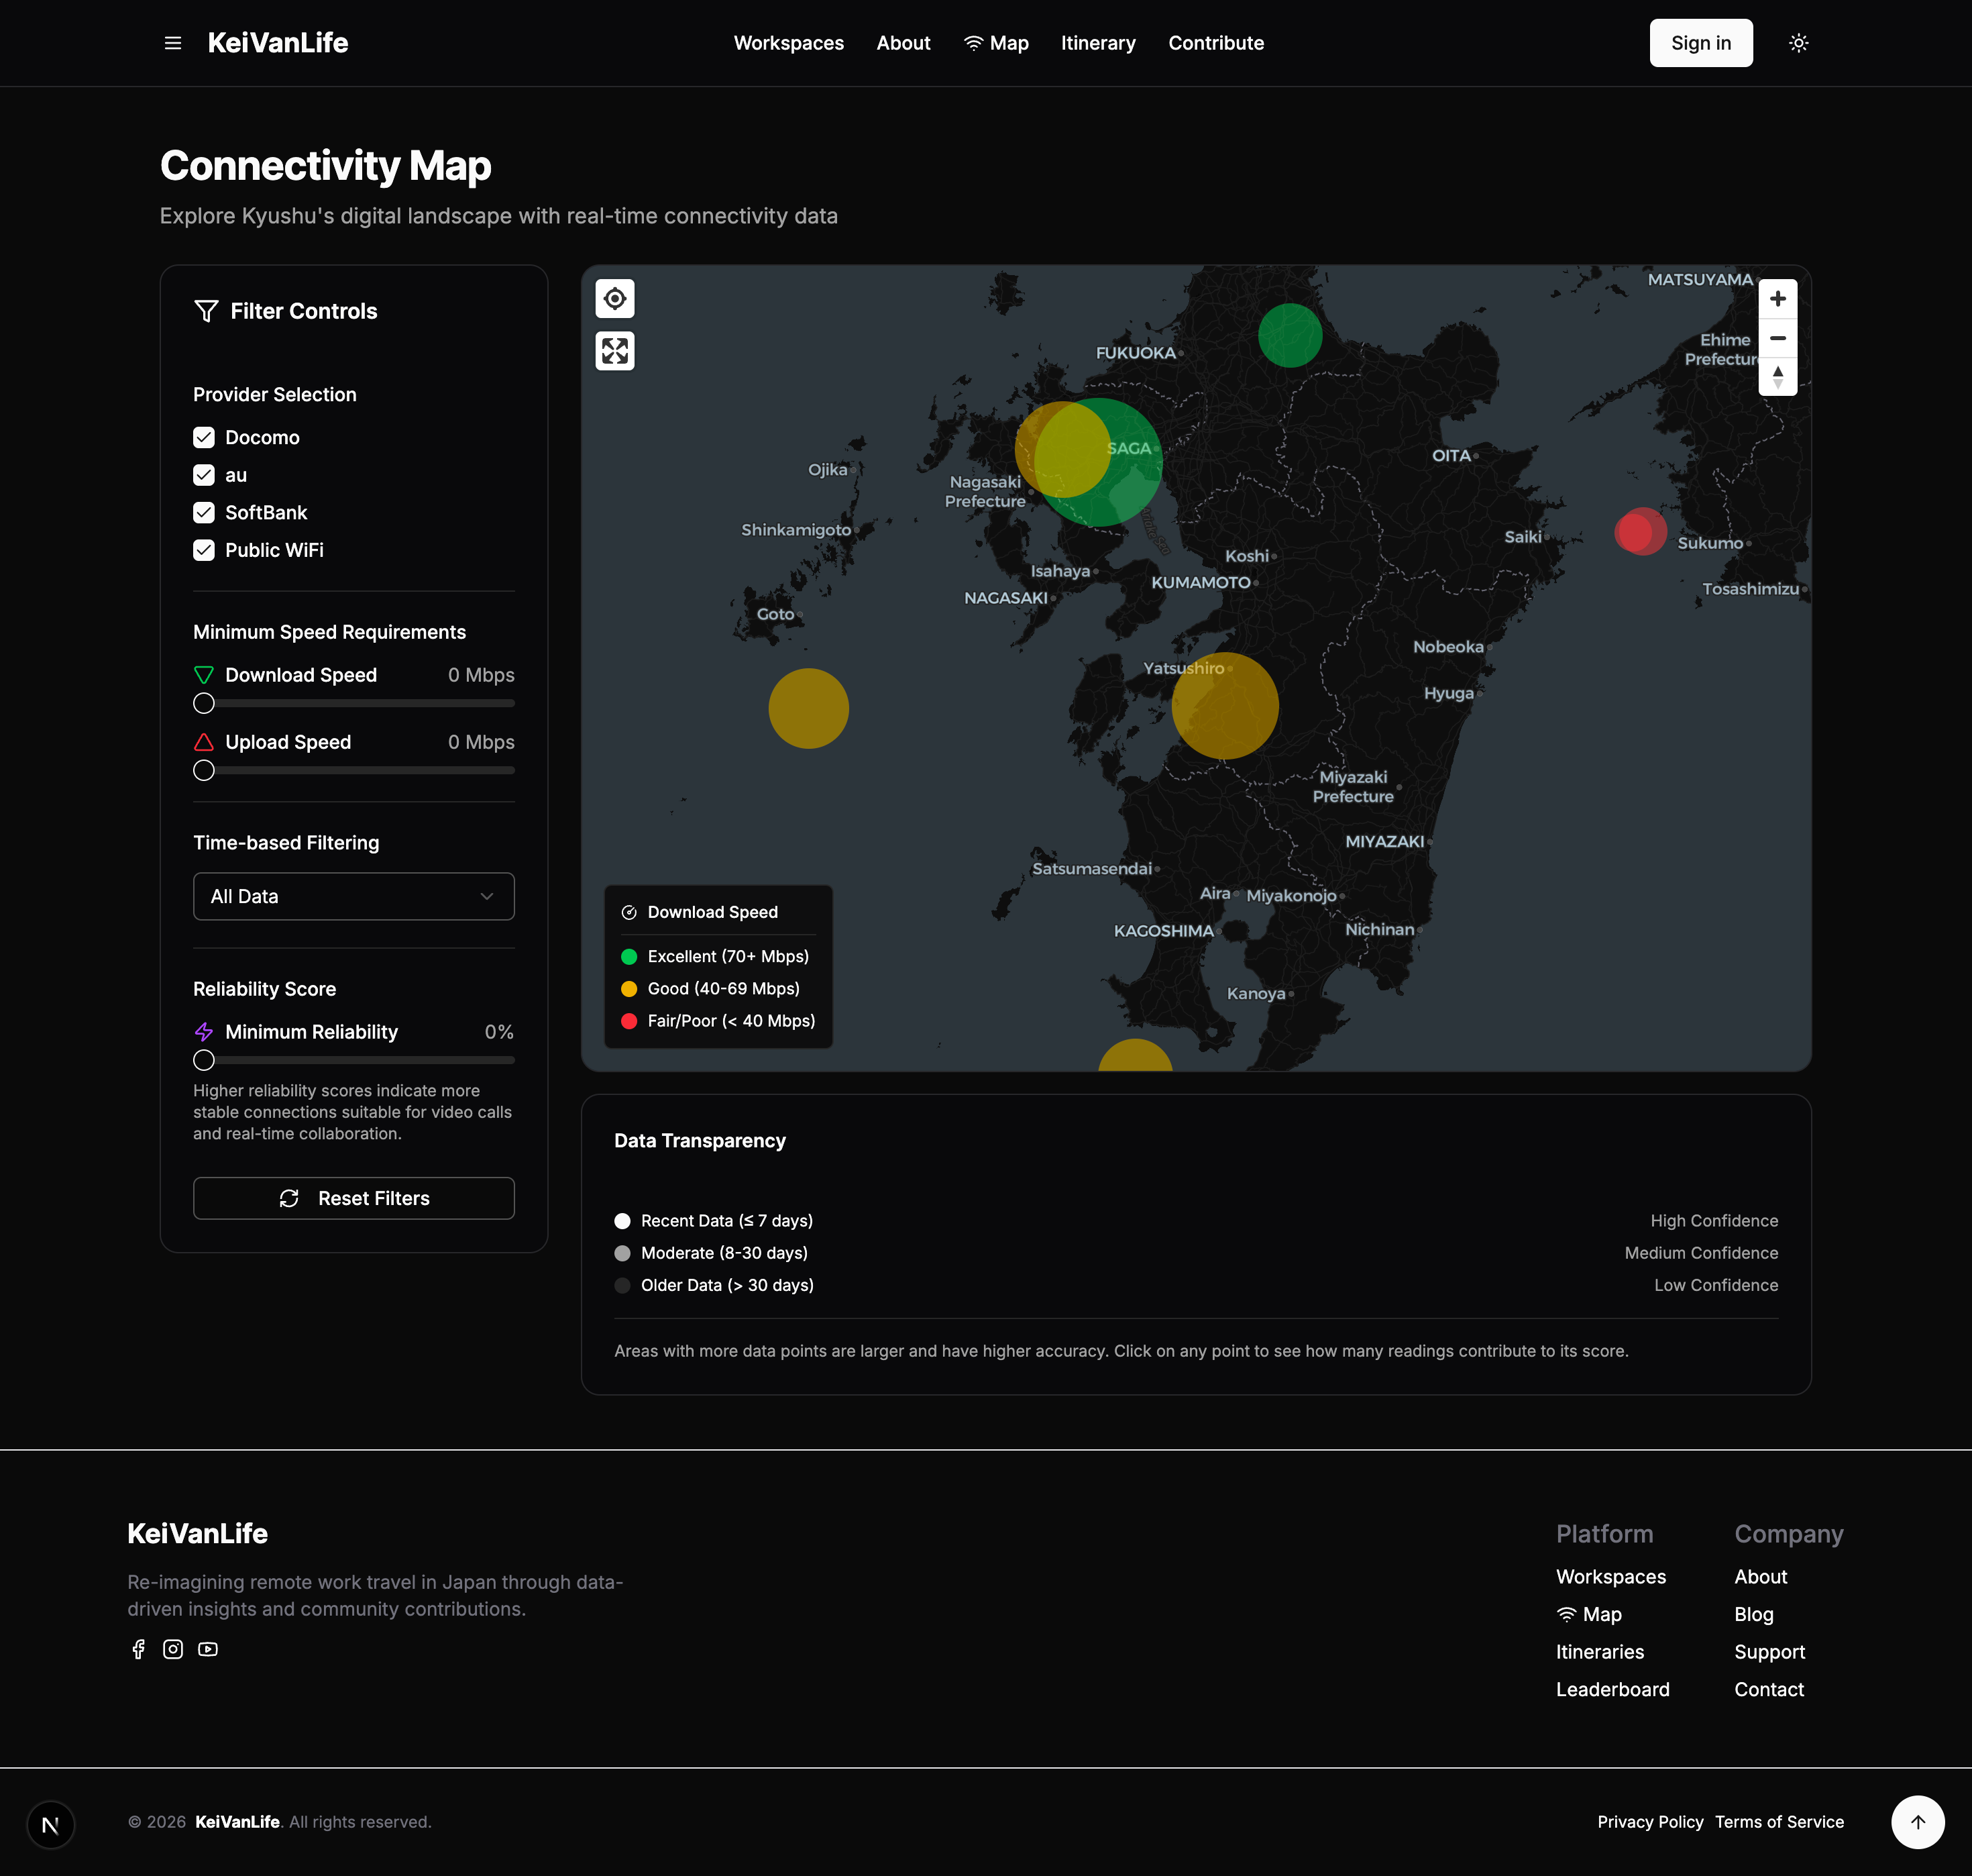Screen dimensions: 1972x1876
Task: Open the Privacy Policy link
Action: 1650,1822
